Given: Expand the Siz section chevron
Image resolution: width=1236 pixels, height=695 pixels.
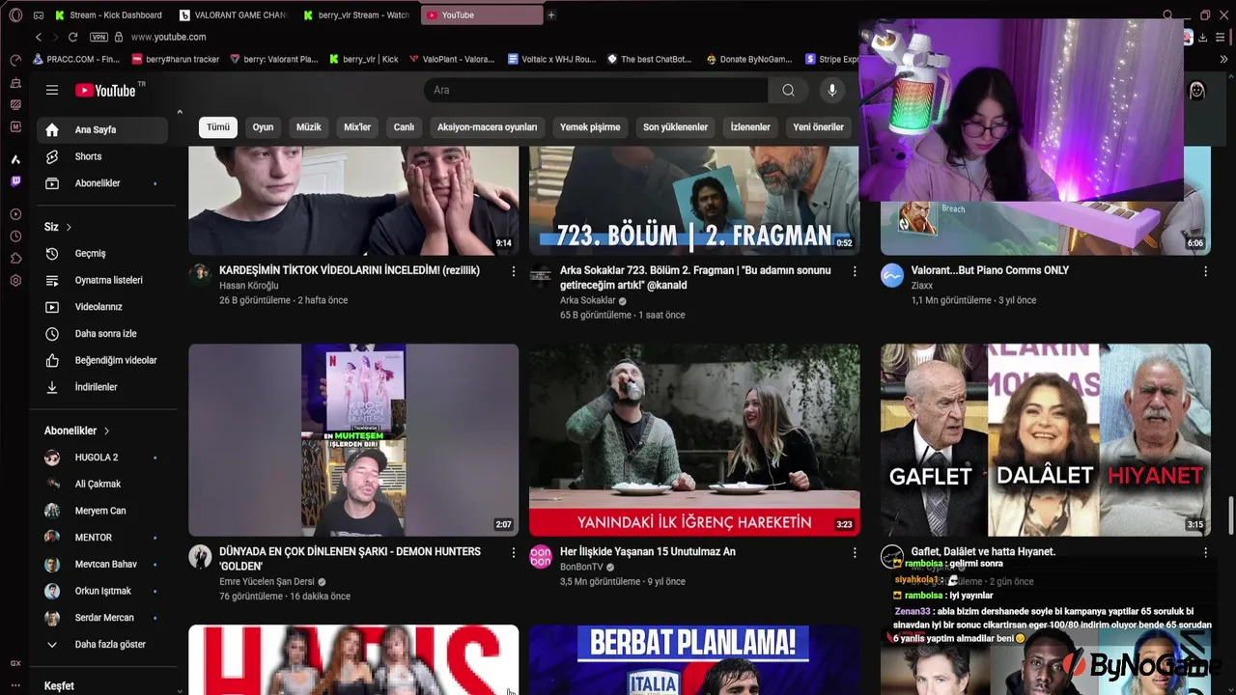Looking at the screenshot, I should coord(69,227).
